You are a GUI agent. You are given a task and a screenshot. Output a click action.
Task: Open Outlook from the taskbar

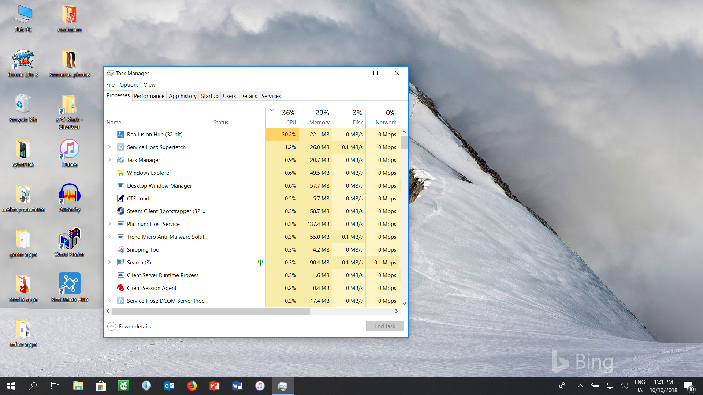click(x=169, y=386)
